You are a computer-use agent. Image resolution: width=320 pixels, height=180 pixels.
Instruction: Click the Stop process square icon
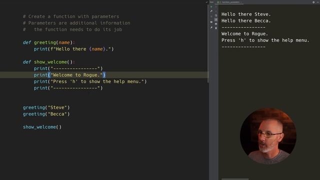click(211, 16)
